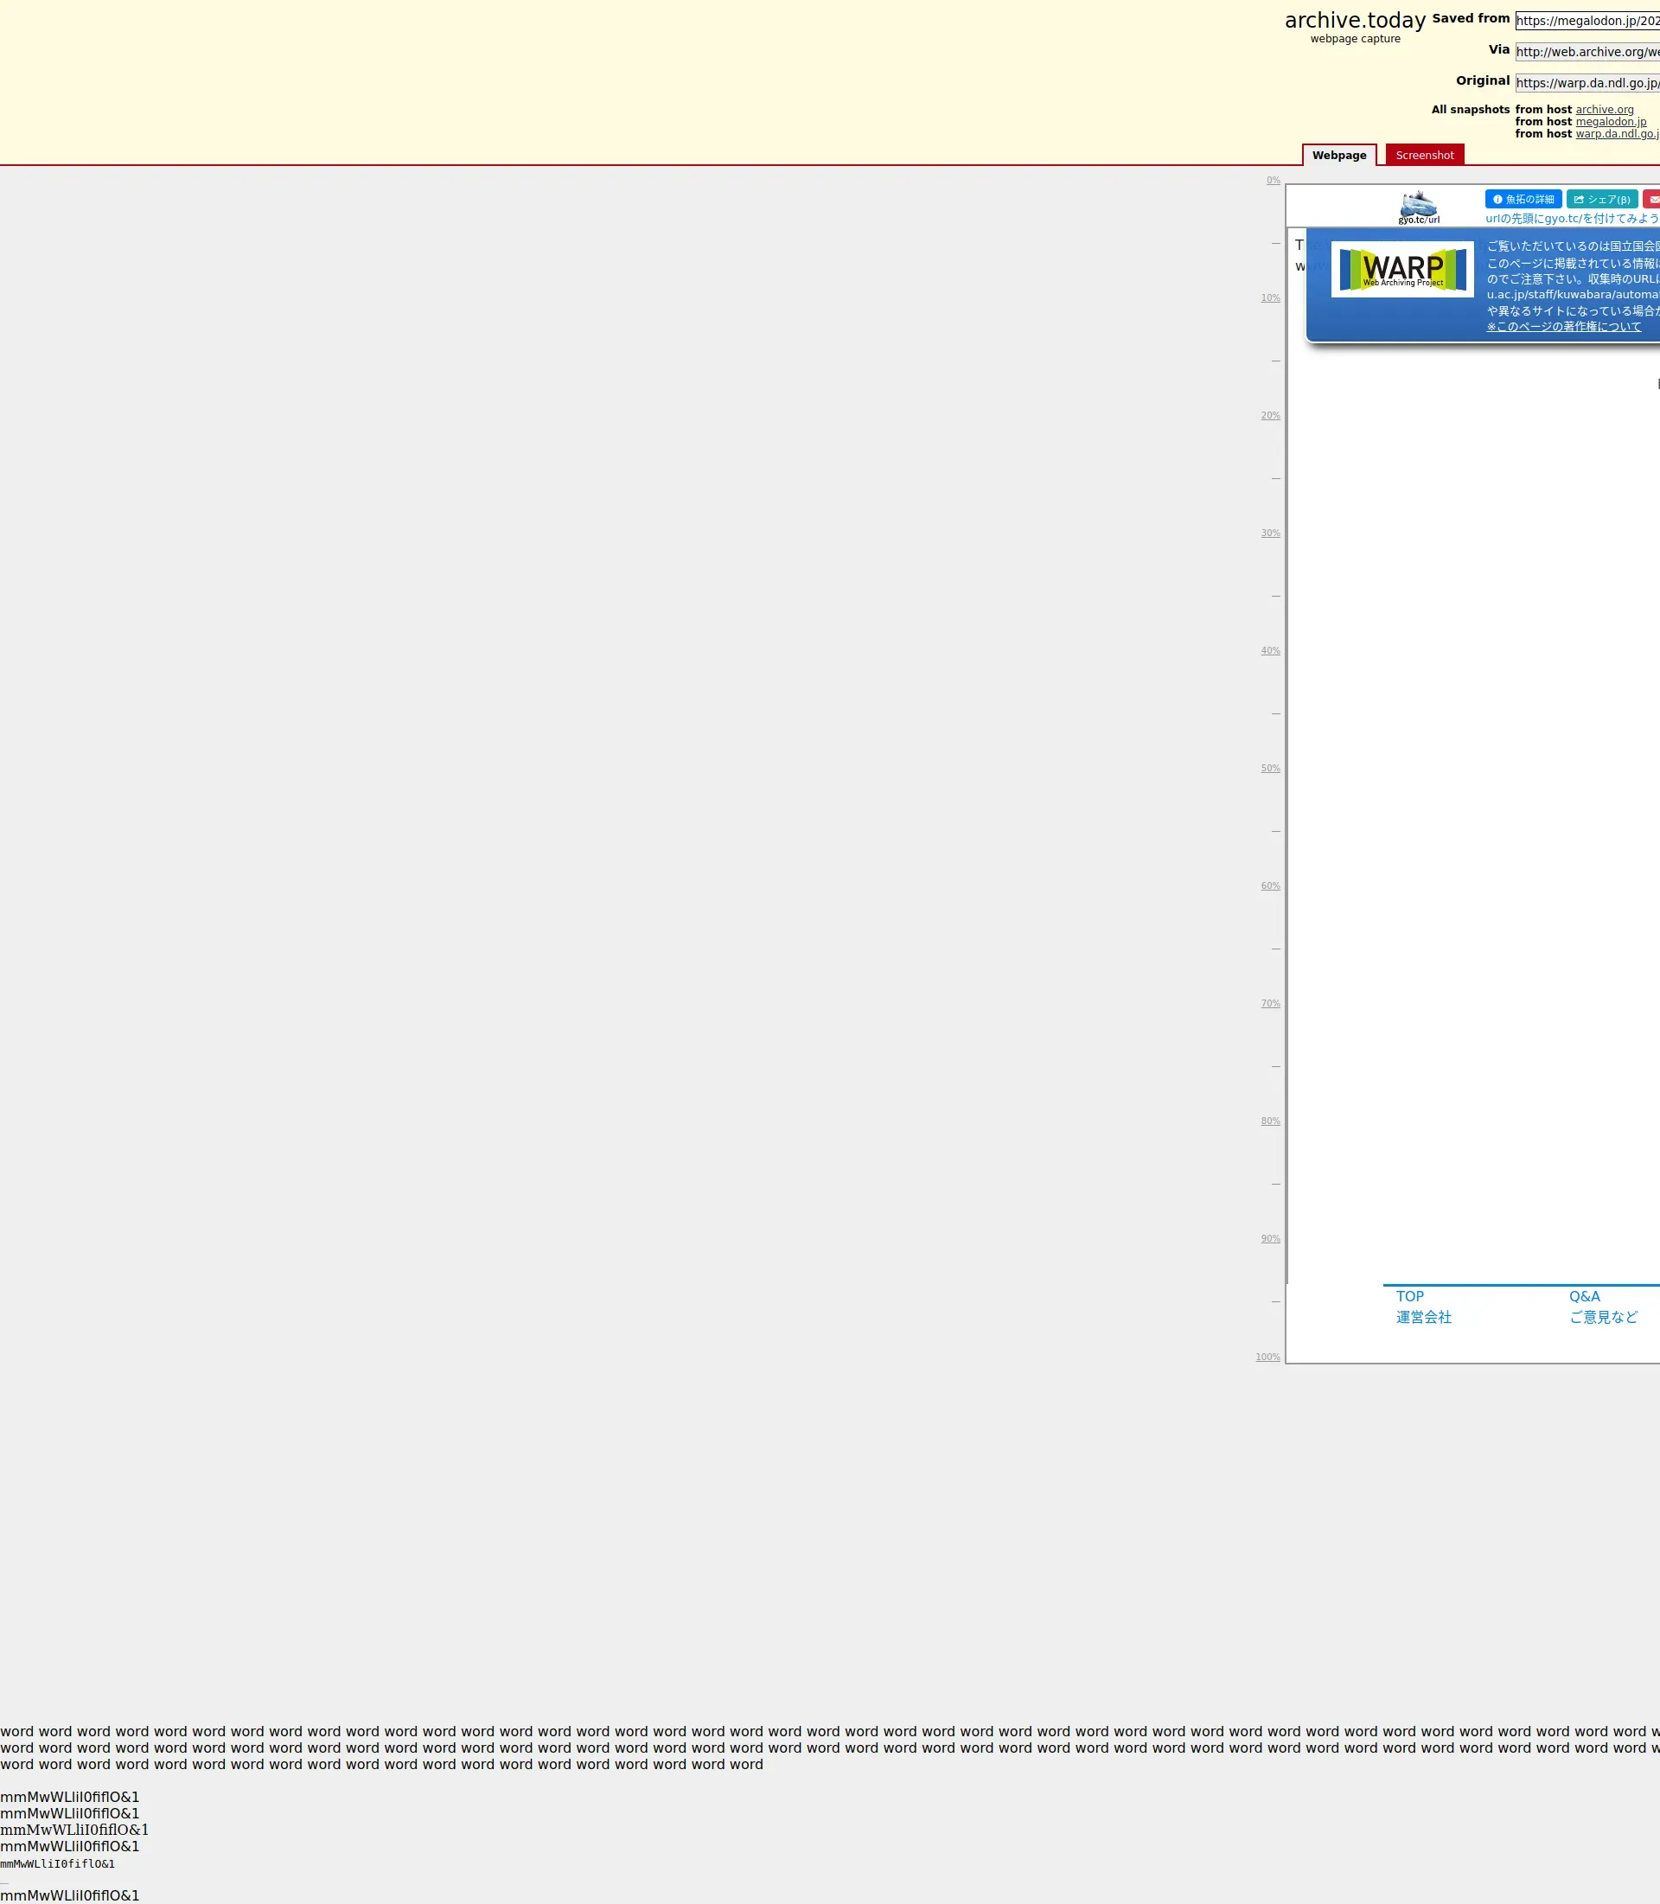
Task: Click the WARP Web Archiving Project logo
Action: (x=1401, y=270)
